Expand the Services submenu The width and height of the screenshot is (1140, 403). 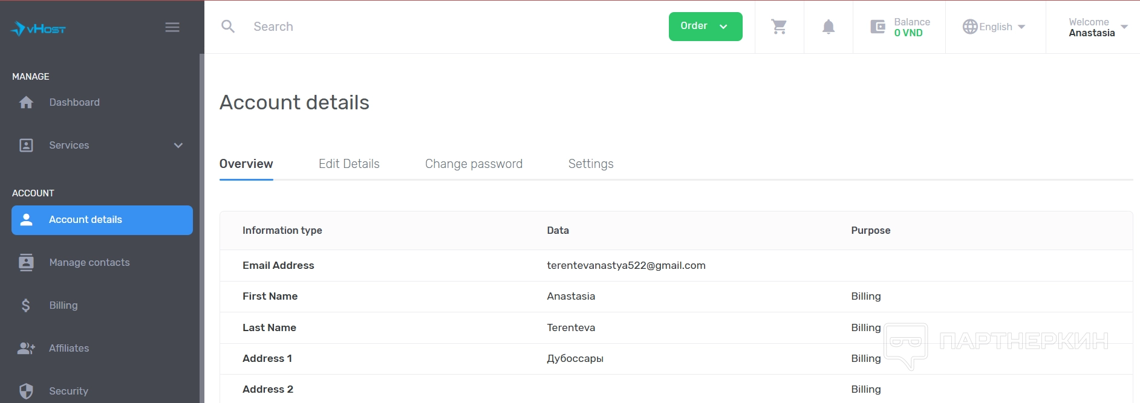pyautogui.click(x=178, y=146)
